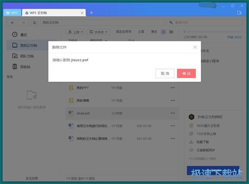Open the 上传 upload dropdown
Image resolution: width=249 pixels, height=184 pixels.
(75, 32)
